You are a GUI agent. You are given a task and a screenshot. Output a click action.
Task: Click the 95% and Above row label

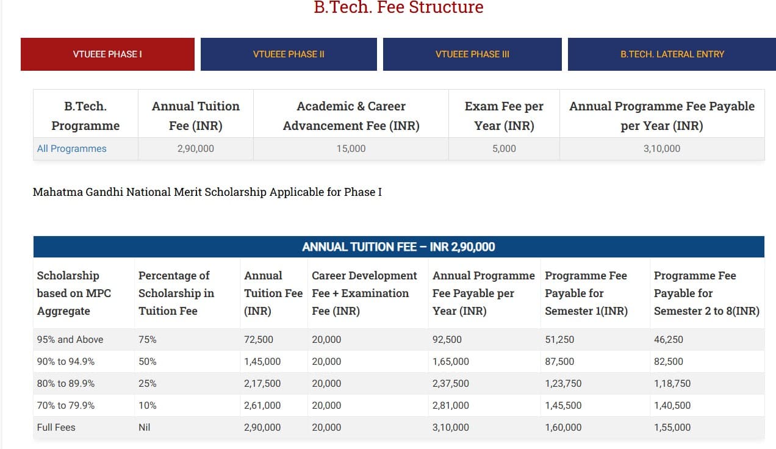70,340
